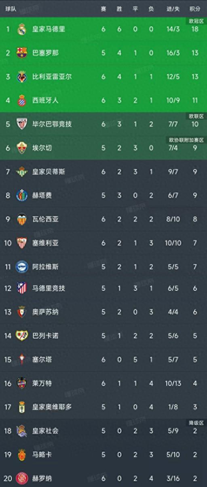This screenshot has width=207, height=487.
Task: Click the Real Madrid club crest
Action: [21, 29]
